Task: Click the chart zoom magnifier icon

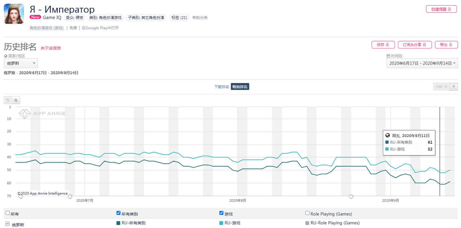Action: click(16, 100)
